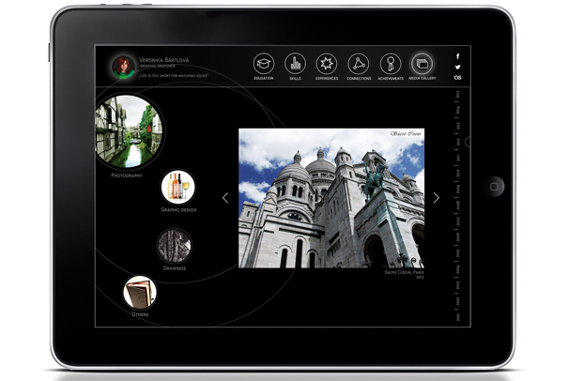The width and height of the screenshot is (569, 381).
Task: Open the Photography category circle
Action: tap(129, 130)
